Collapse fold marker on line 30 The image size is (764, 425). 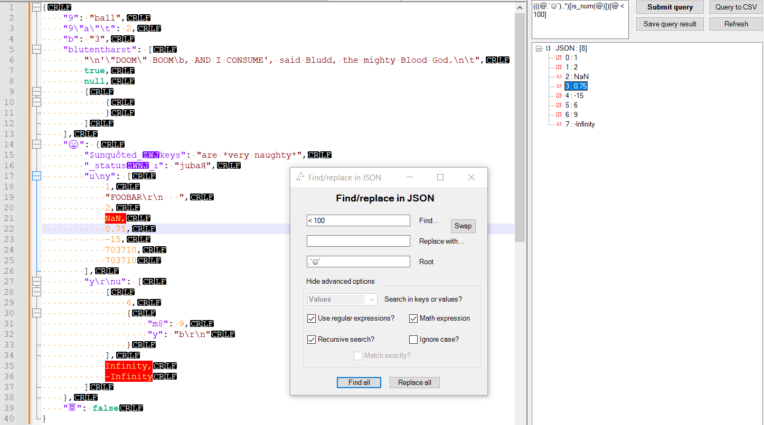click(x=36, y=313)
